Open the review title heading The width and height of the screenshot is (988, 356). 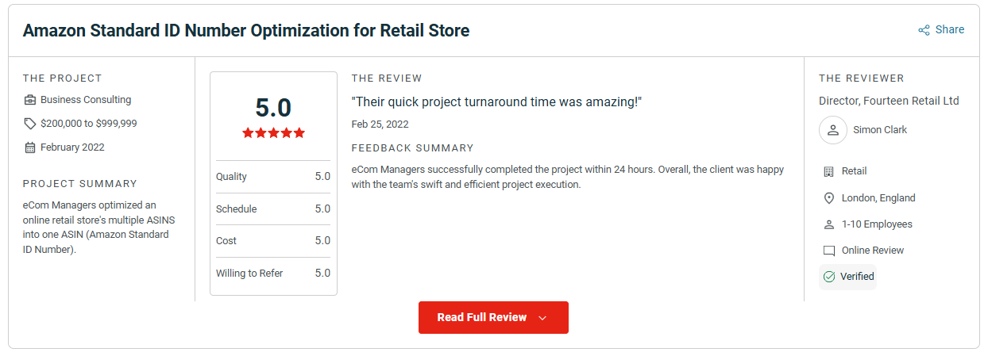click(246, 31)
